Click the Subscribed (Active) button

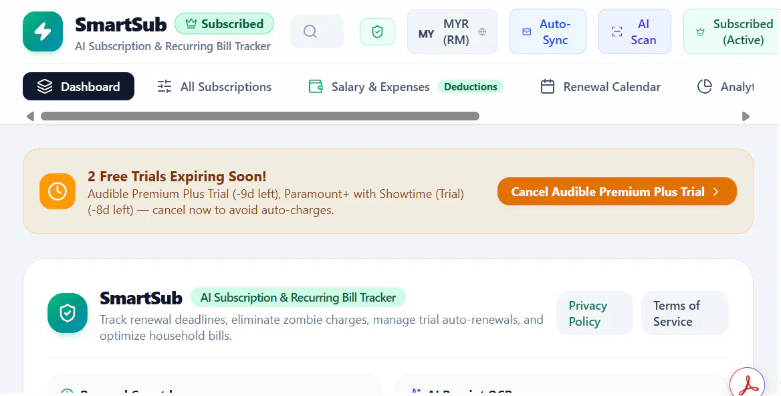pos(732,31)
